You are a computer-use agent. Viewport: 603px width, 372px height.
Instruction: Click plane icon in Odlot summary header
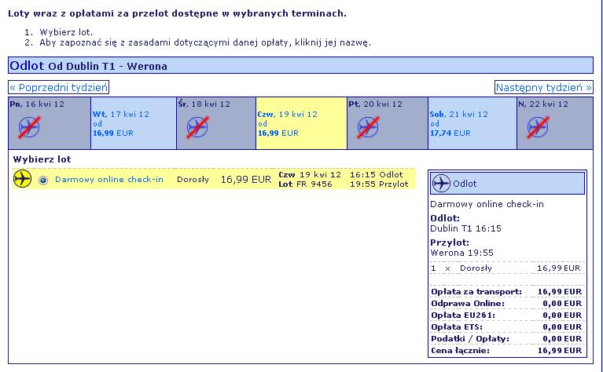coord(441,183)
